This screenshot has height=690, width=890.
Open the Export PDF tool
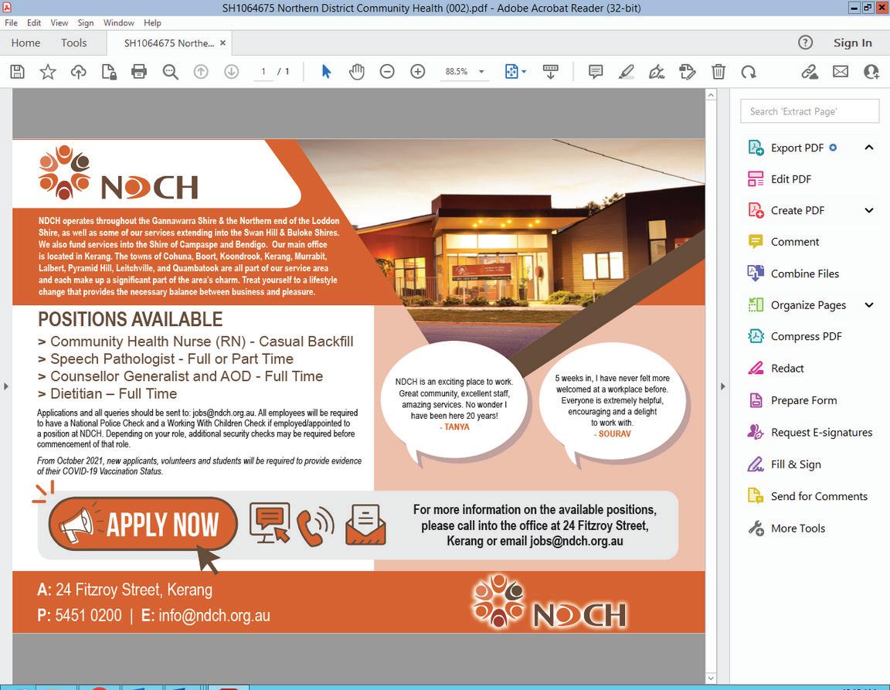tap(797, 148)
